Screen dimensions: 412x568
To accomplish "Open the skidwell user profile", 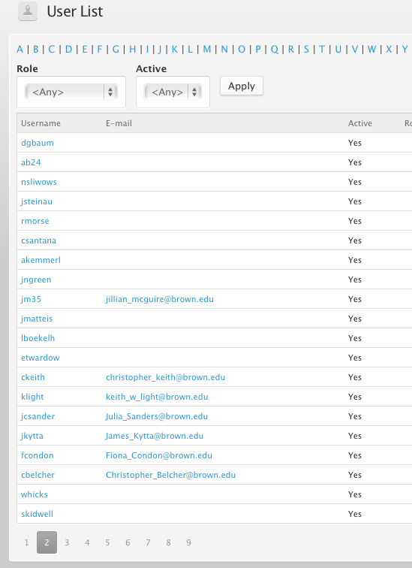I will [x=37, y=514].
